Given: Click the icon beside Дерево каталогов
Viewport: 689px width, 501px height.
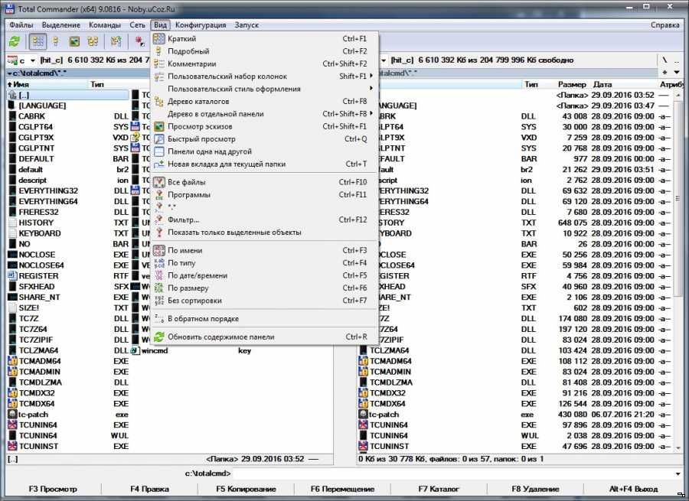Looking at the screenshot, I should pyautogui.click(x=159, y=102).
